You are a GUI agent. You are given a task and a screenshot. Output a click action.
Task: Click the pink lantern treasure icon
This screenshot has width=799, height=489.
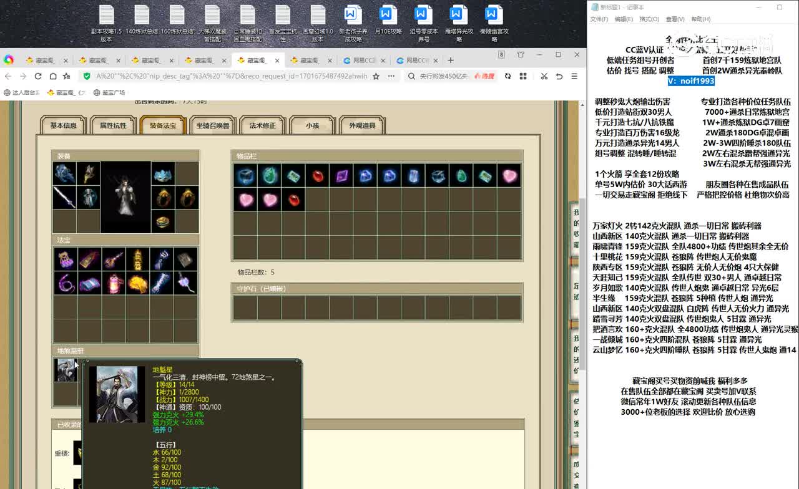[113, 283]
